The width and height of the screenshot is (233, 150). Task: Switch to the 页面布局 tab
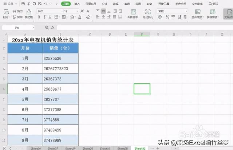click(91, 4)
